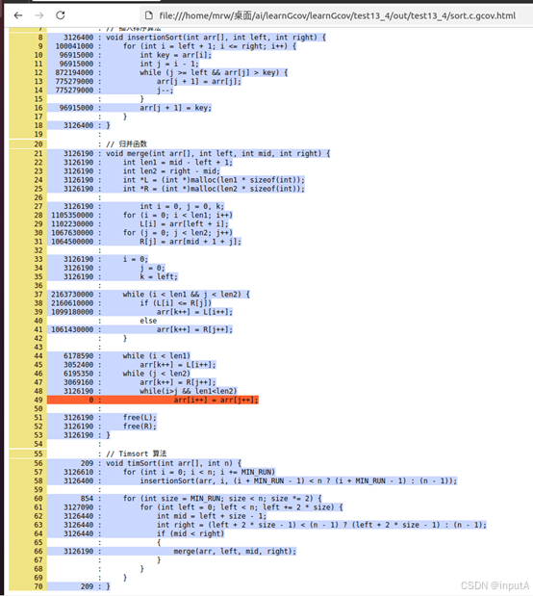This screenshot has width=533, height=596.
Task: Click 'int mid = left + size - 1;'
Action: (212, 516)
